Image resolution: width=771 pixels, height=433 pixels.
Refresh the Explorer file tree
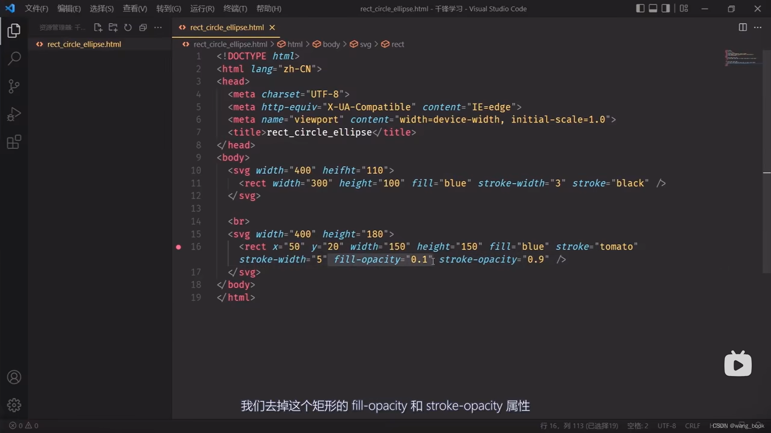coord(128,27)
